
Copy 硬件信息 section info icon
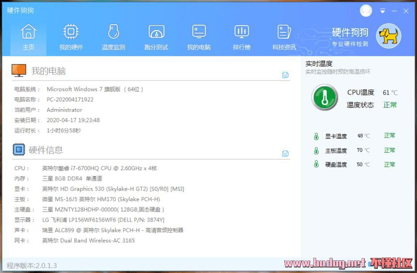click(285, 153)
